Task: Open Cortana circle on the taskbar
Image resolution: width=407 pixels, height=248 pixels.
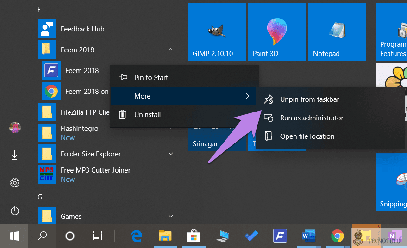Action: [70, 236]
